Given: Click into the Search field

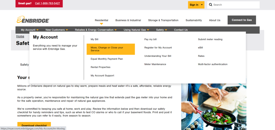Looking at the screenshot, I should [x=233, y=5].
